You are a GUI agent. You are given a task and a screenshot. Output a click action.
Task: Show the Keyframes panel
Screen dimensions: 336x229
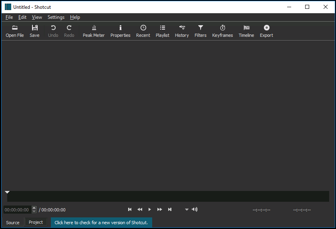coord(222,31)
